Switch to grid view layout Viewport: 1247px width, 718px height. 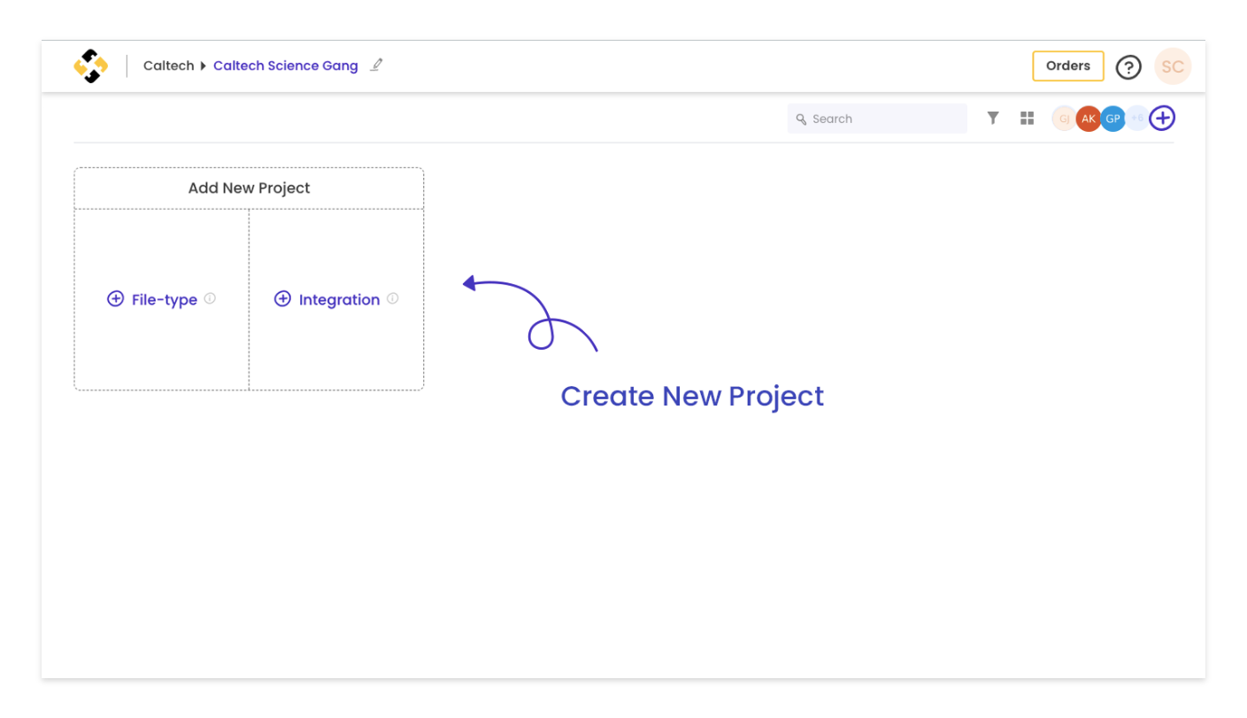click(x=1027, y=118)
